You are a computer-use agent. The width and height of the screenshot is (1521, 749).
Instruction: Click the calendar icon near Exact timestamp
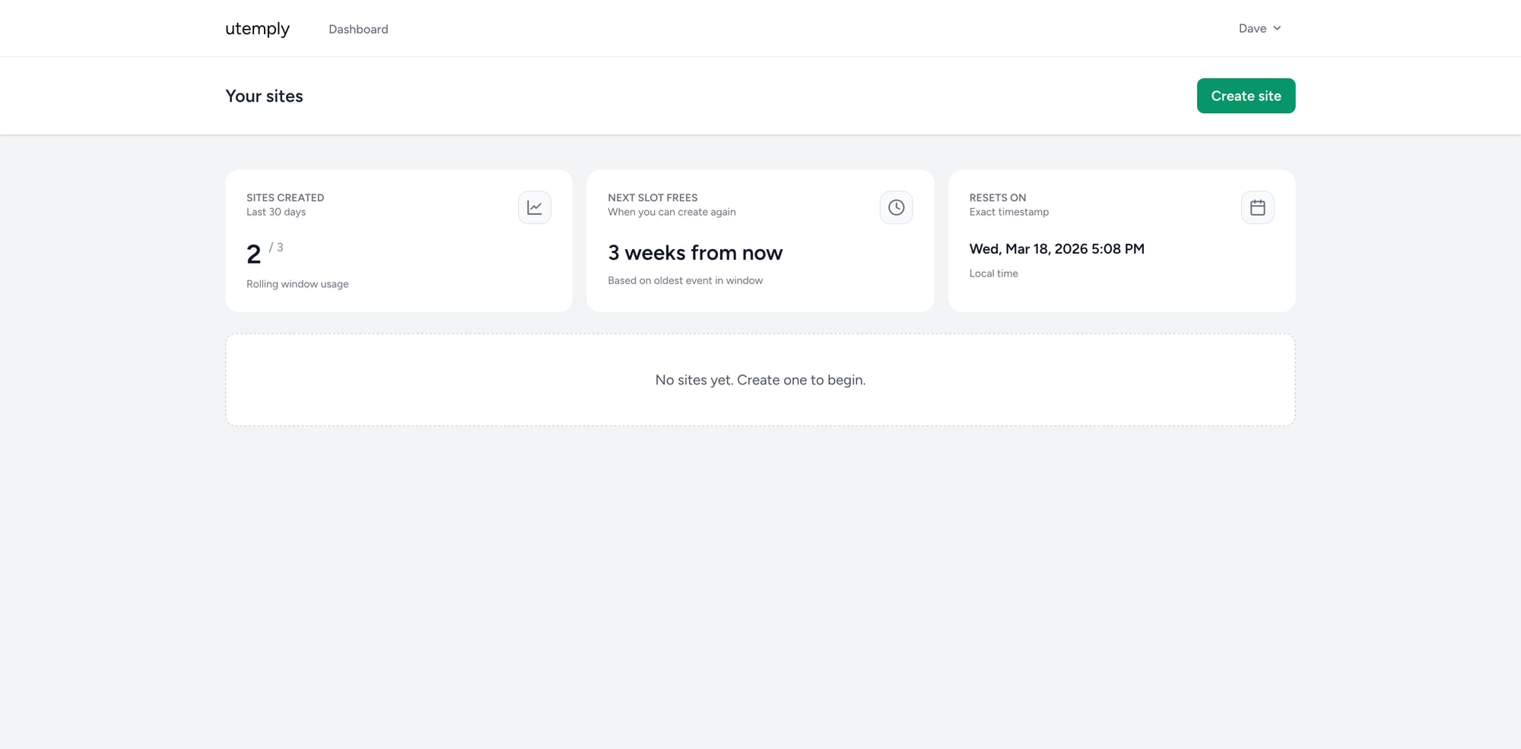click(1257, 207)
